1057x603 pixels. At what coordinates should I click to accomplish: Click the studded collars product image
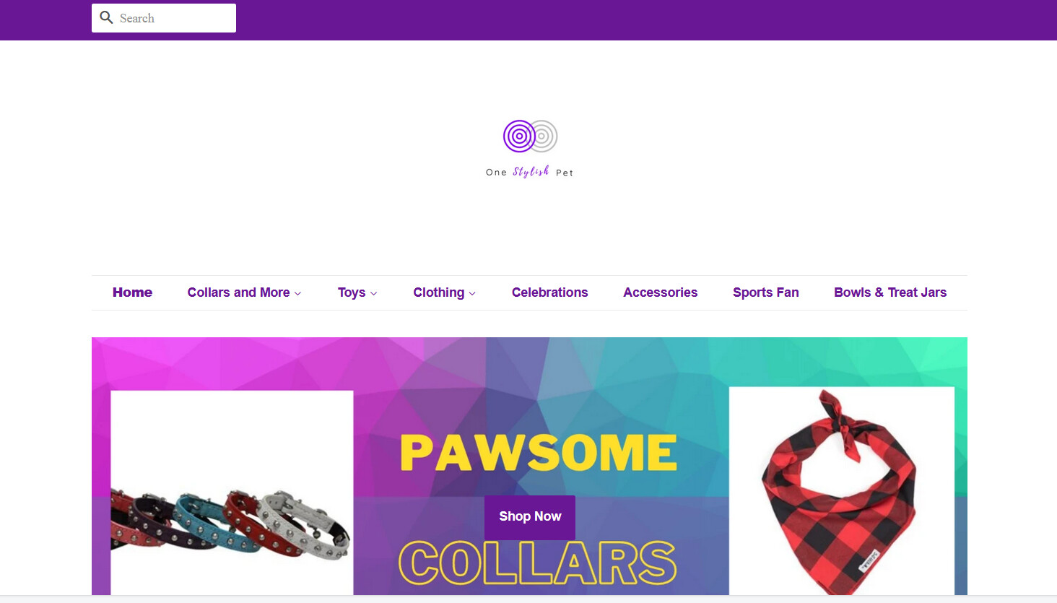[x=232, y=493]
